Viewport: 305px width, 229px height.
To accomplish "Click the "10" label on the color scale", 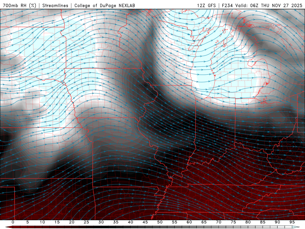I will [x=42, y=222].
